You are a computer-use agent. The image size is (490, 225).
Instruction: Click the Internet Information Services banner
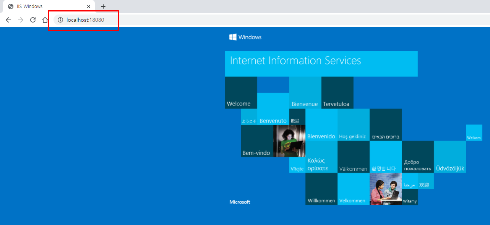pos(321,63)
